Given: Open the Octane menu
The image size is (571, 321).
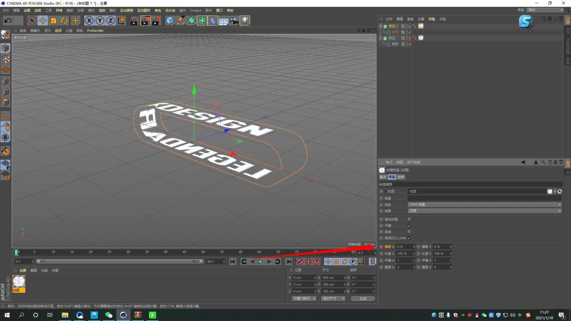Looking at the screenshot, I should click(x=196, y=10).
